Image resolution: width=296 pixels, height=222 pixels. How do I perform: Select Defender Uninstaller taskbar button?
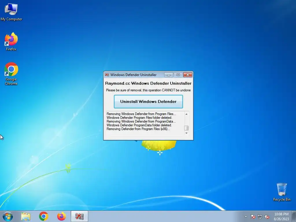(x=79, y=216)
